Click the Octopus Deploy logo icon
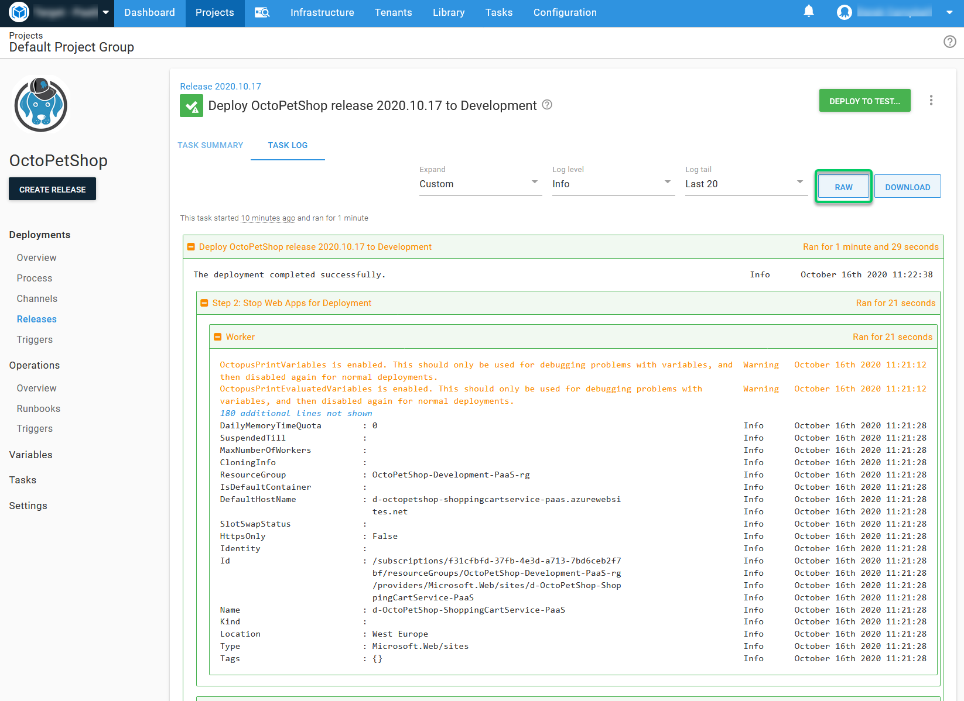This screenshot has height=701, width=964. (19, 12)
